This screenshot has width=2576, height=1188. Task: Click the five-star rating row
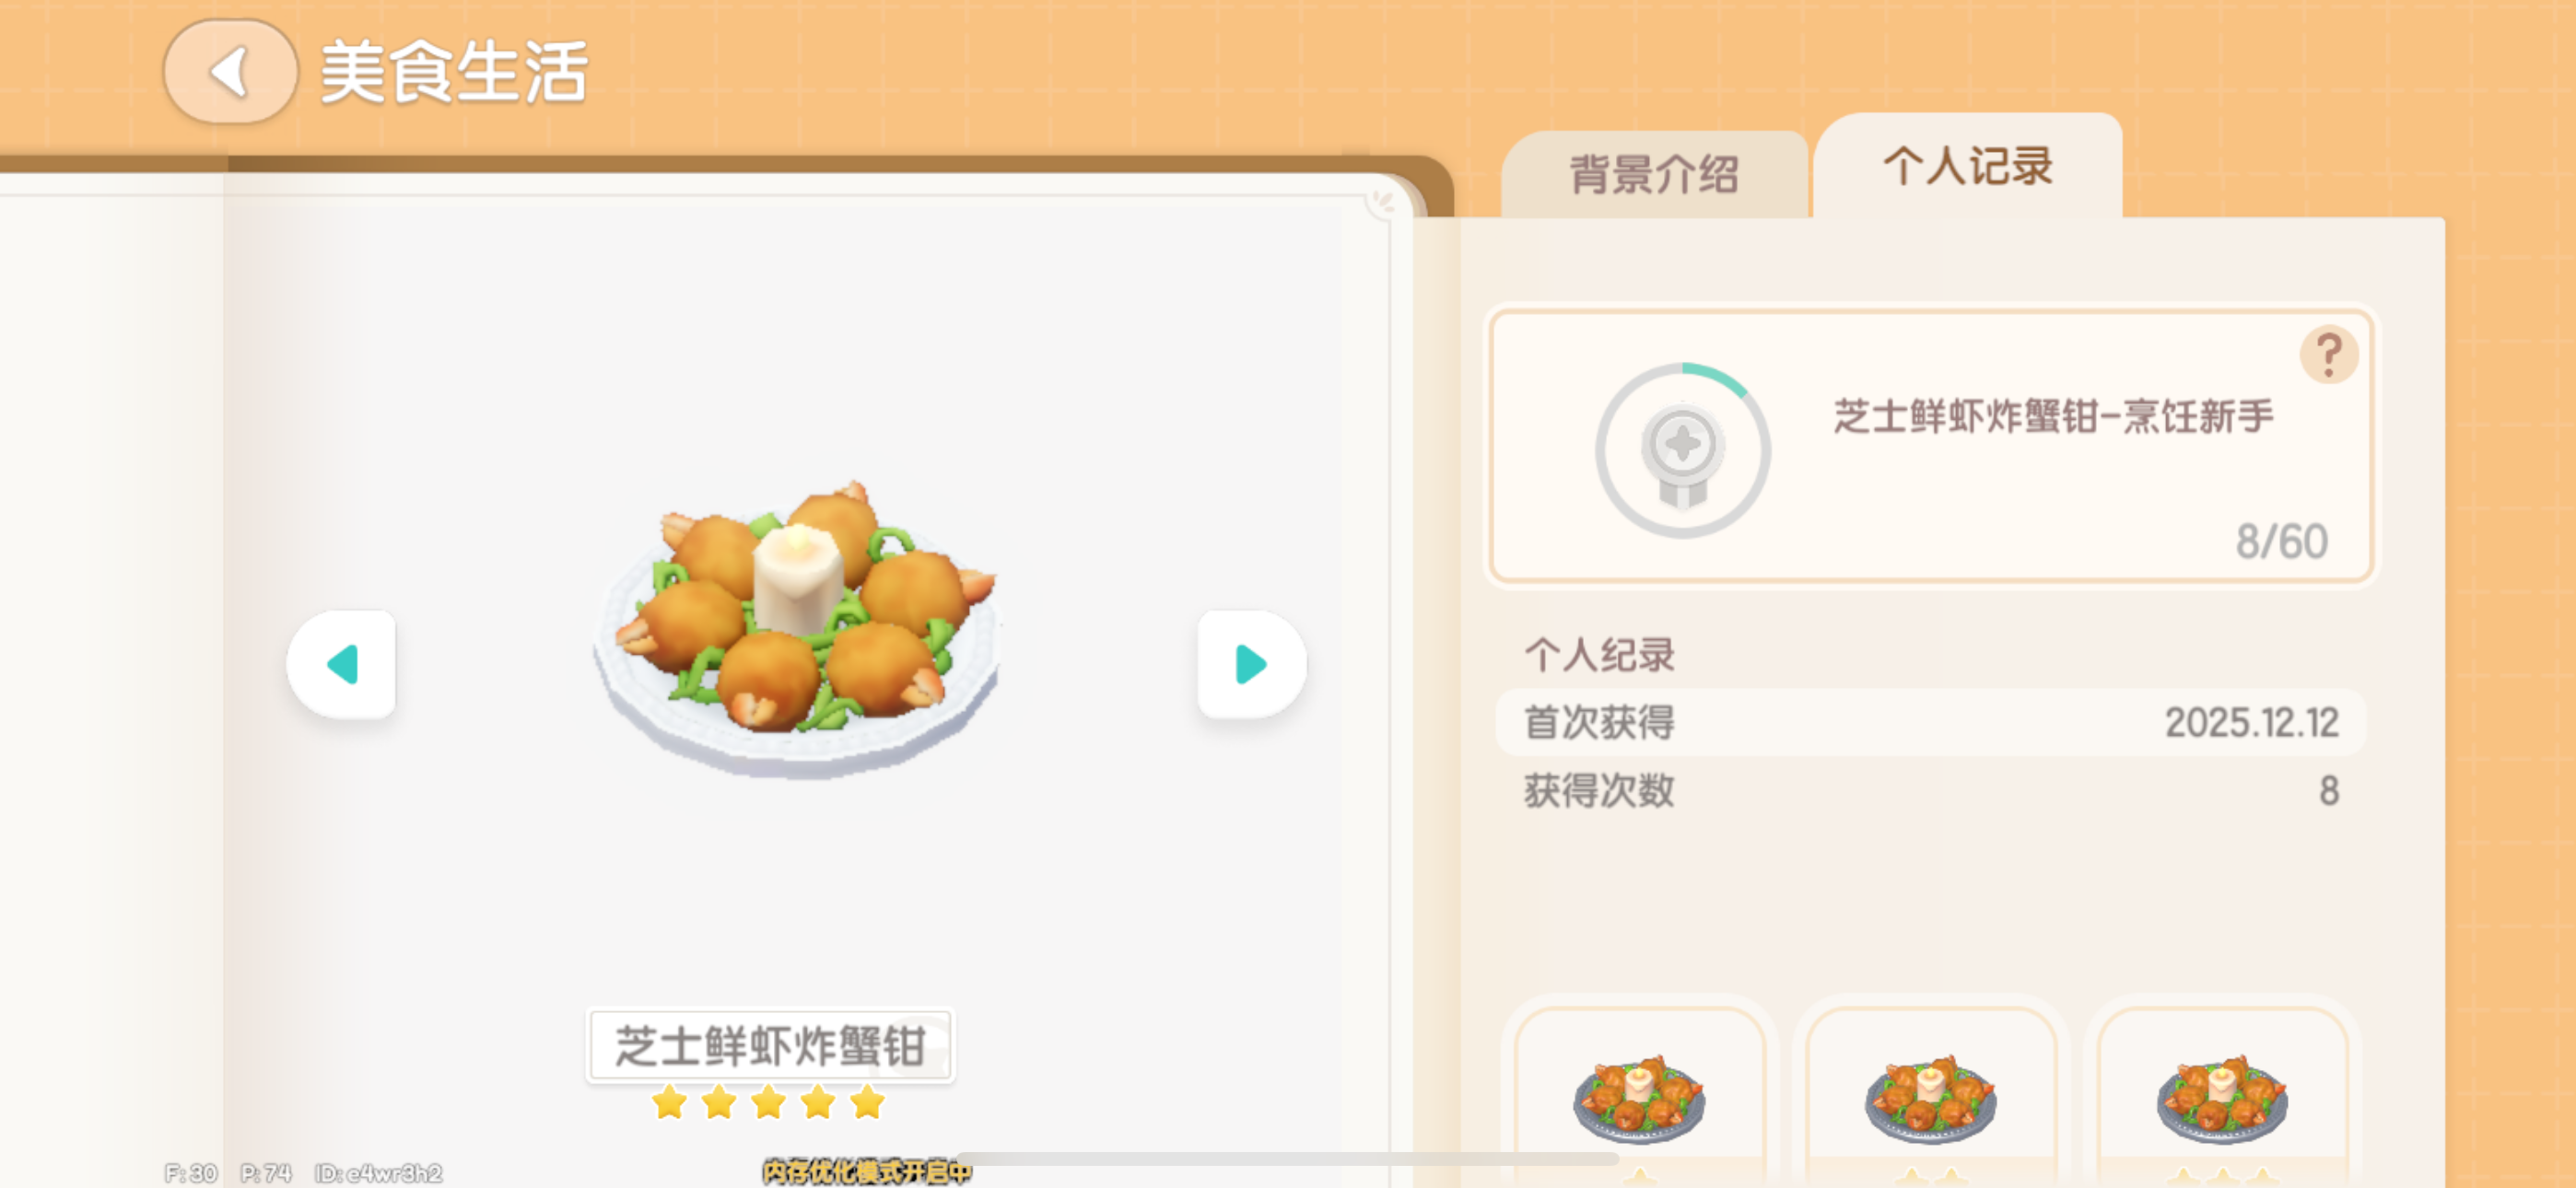click(769, 1103)
